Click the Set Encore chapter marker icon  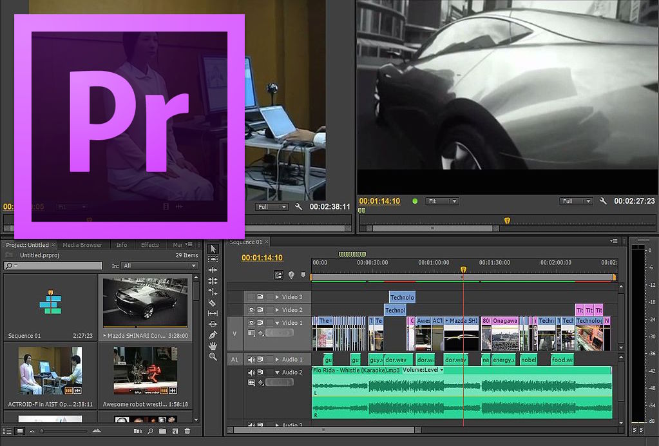[291, 275]
